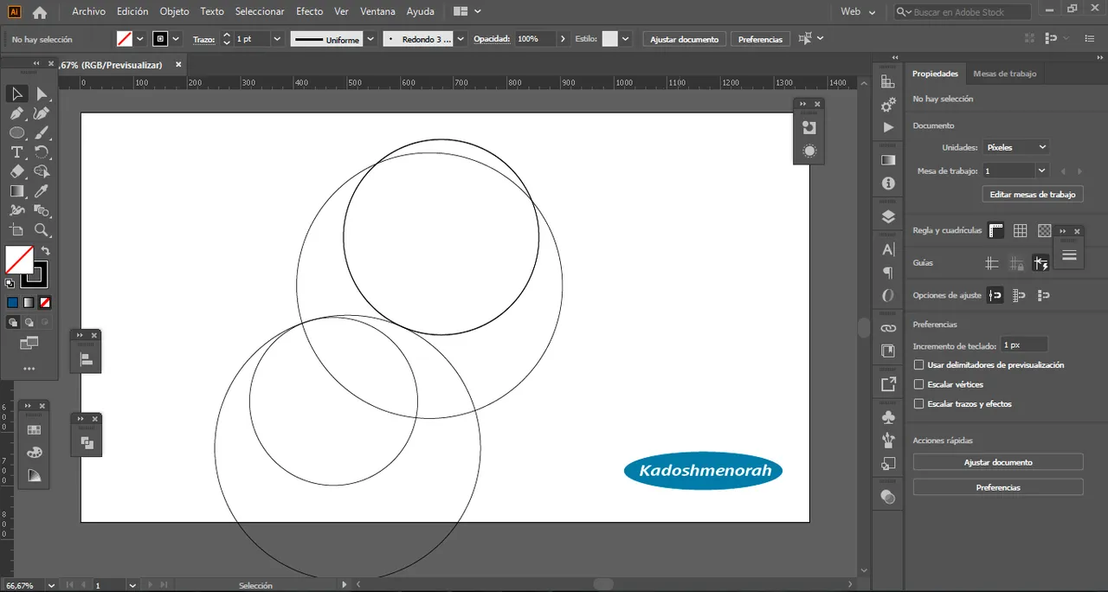This screenshot has width=1108, height=592.
Task: Toggle show guides button
Action: pyautogui.click(x=992, y=263)
